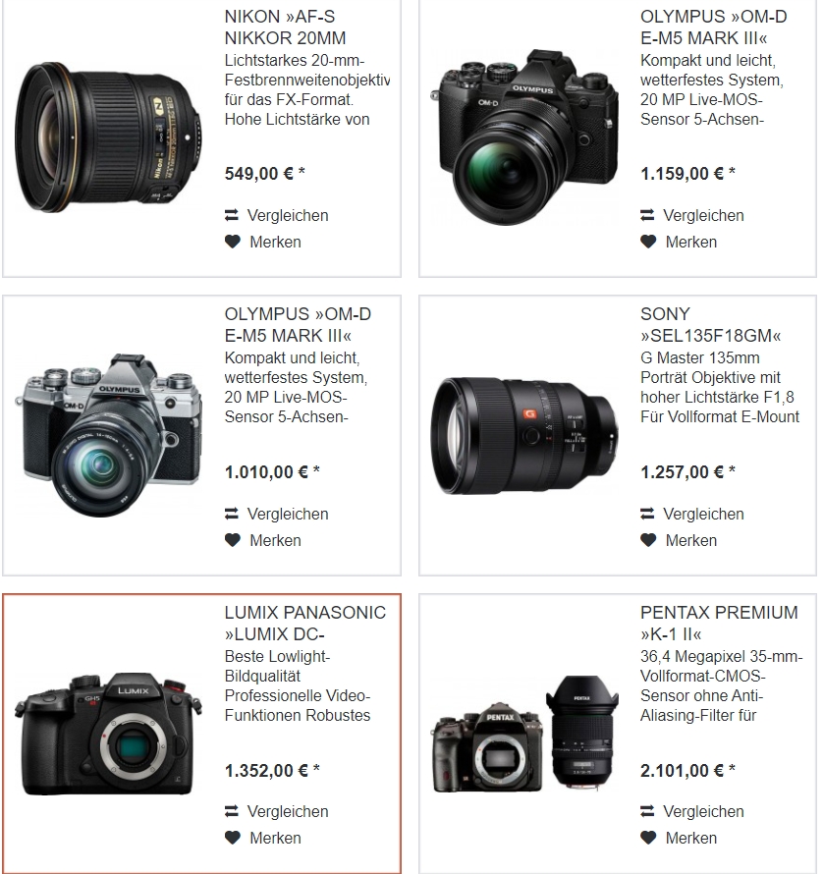
Task: Select Vergleichen for Lumix Panasonic camera
Action: [288, 811]
